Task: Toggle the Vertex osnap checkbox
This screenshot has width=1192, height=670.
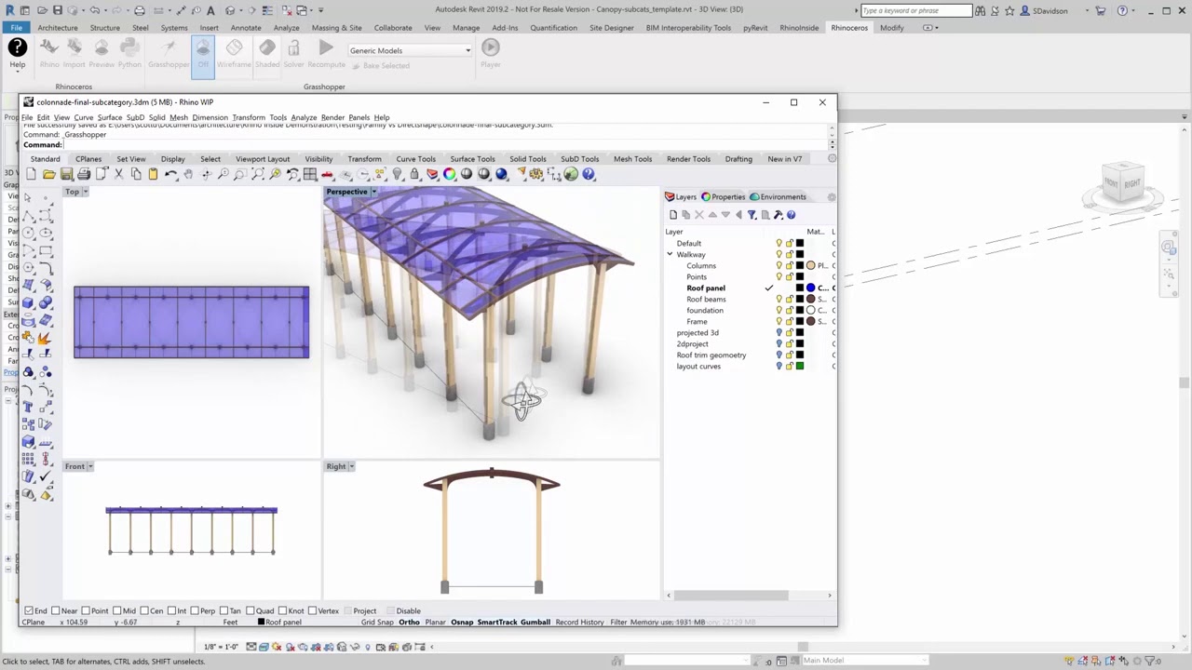Action: [313, 611]
